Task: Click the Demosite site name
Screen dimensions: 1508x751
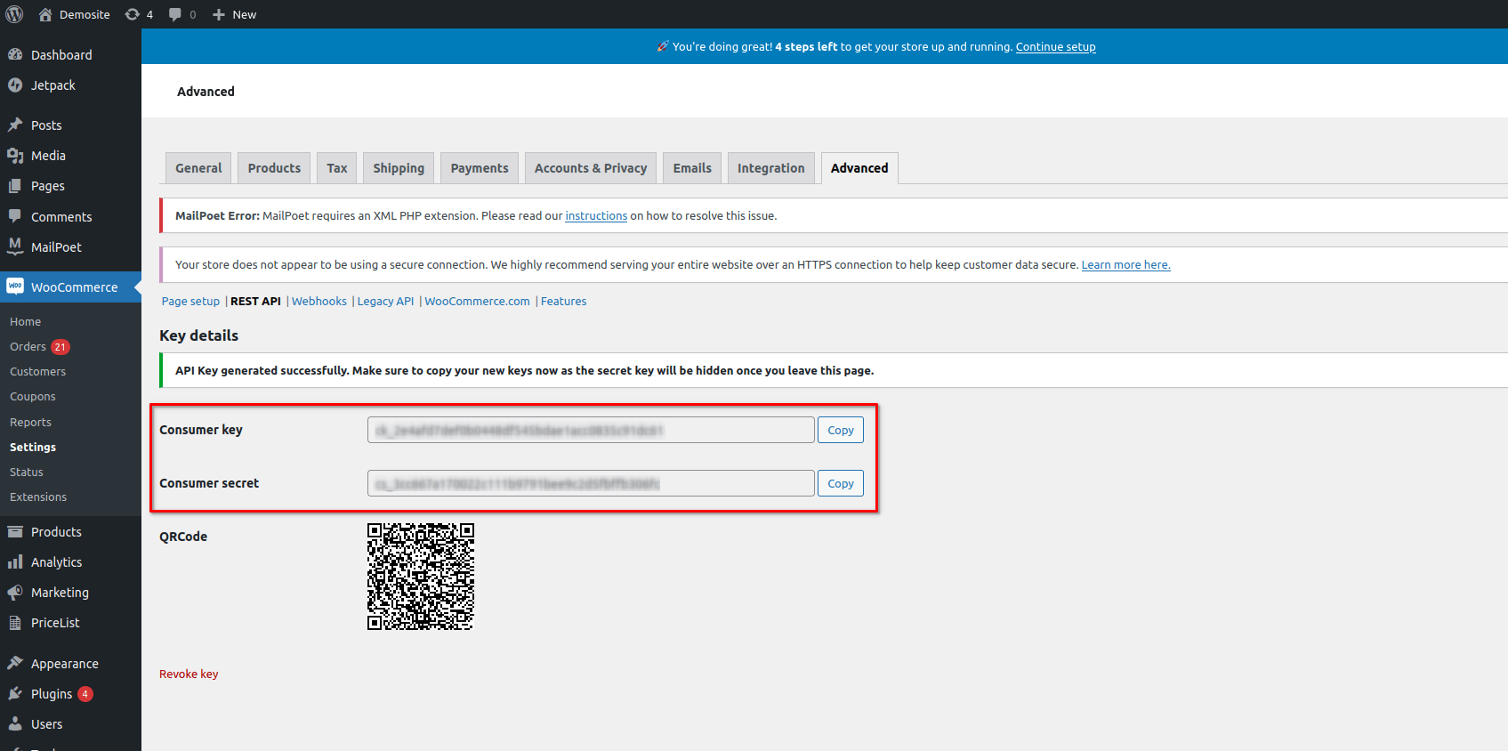Action: point(85,14)
